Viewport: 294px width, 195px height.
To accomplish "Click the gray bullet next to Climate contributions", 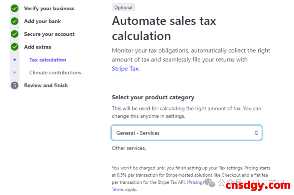I will [14, 73].
